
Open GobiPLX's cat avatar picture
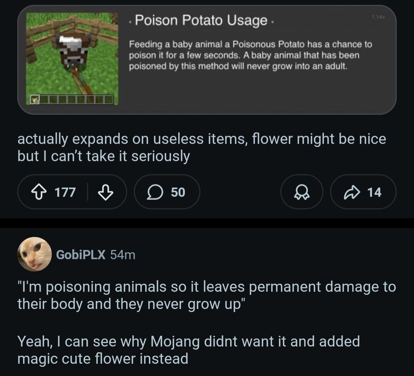pos(34,254)
